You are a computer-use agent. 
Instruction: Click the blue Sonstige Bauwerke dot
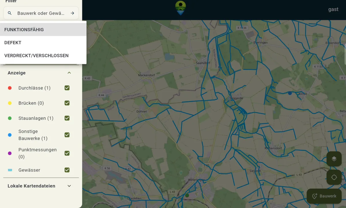click(10, 135)
